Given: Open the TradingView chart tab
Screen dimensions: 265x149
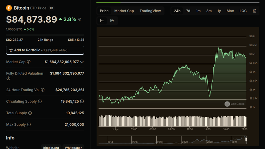Looking at the screenshot, I should [x=150, y=11].
